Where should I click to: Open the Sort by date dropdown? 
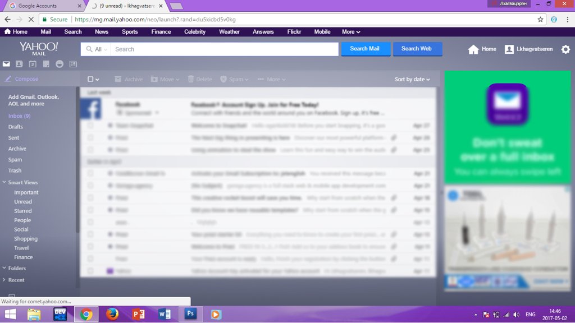[412, 80]
